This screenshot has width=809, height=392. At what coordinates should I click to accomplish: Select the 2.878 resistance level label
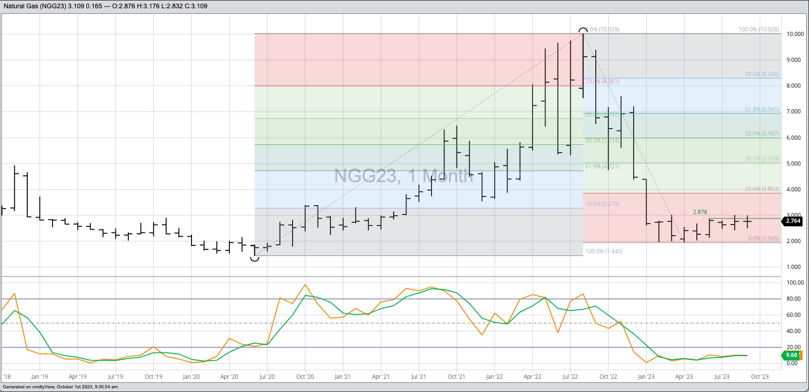click(x=700, y=212)
